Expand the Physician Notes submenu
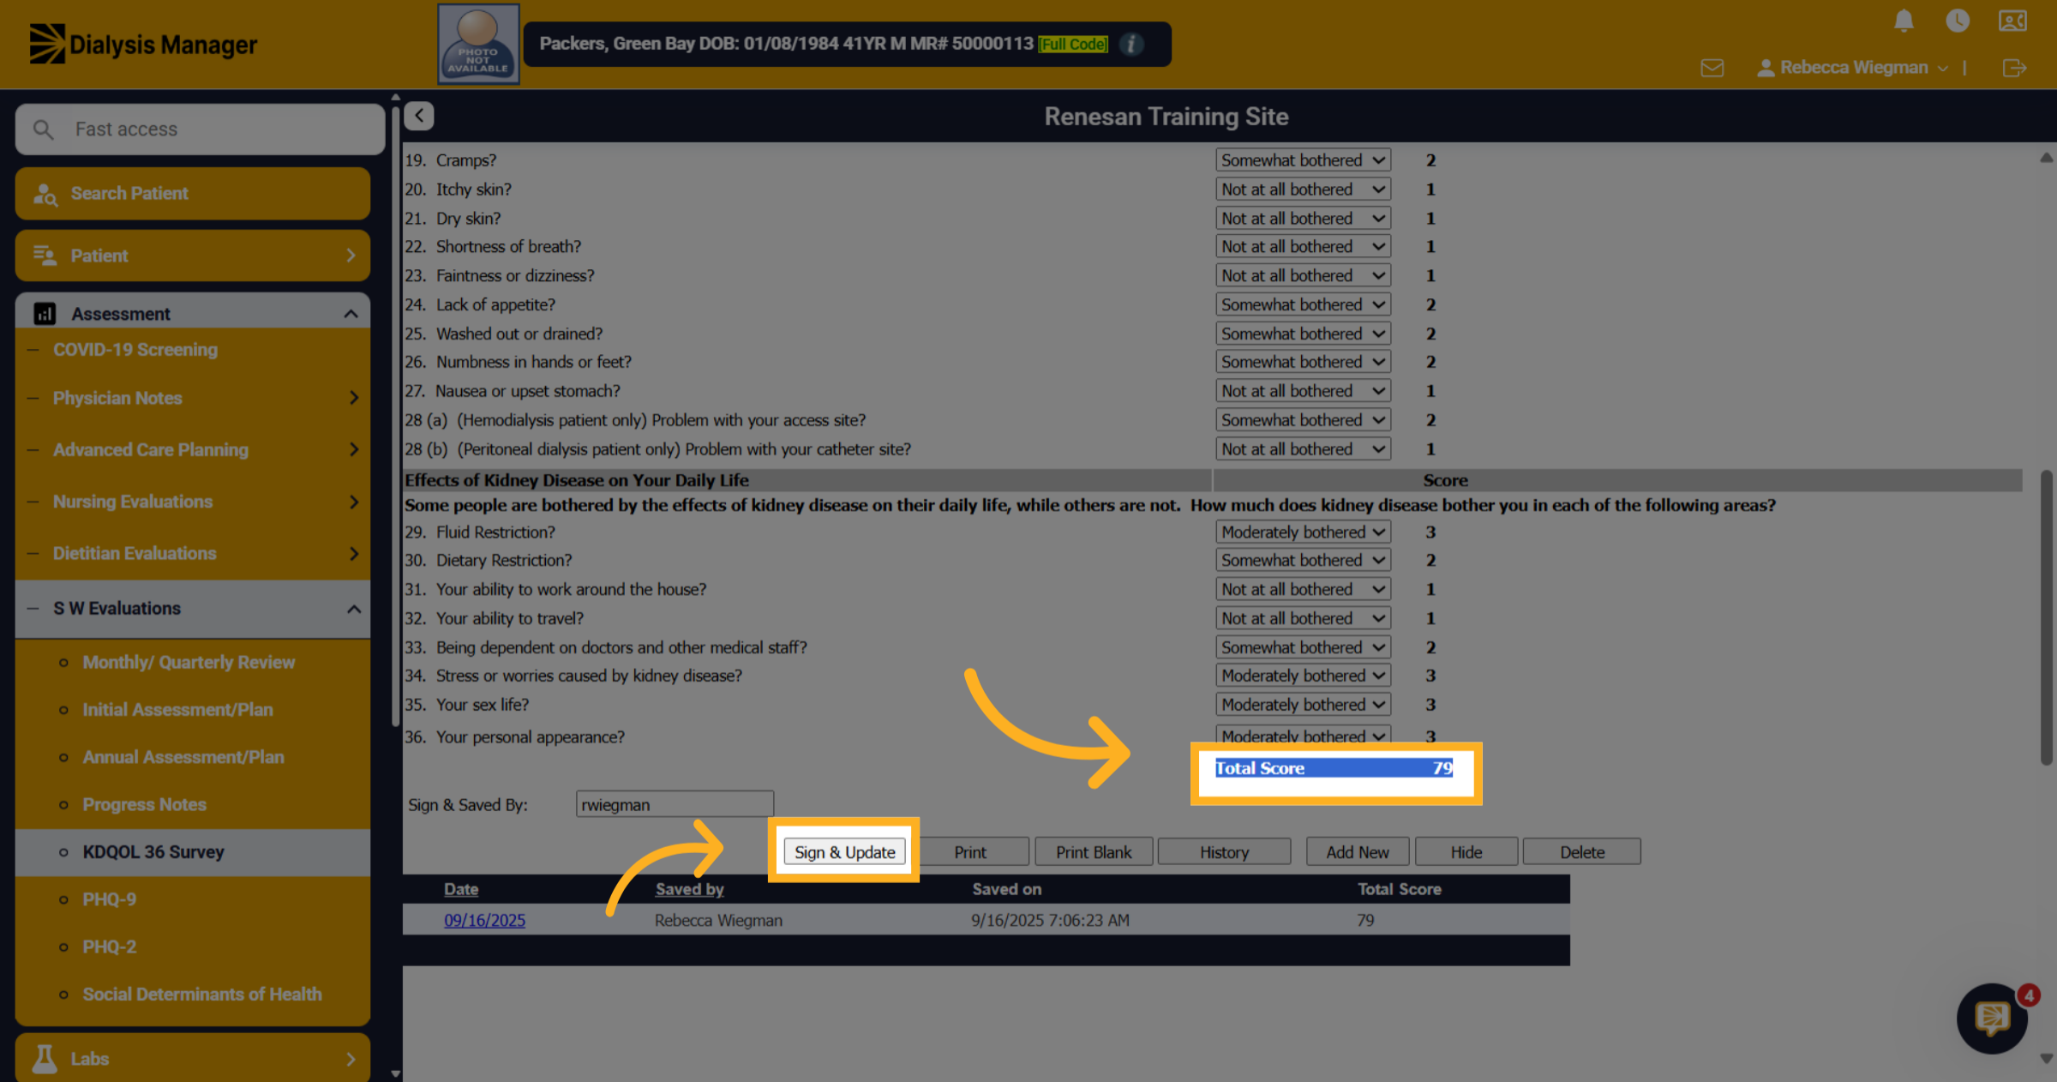This screenshot has width=2057, height=1082. (354, 398)
